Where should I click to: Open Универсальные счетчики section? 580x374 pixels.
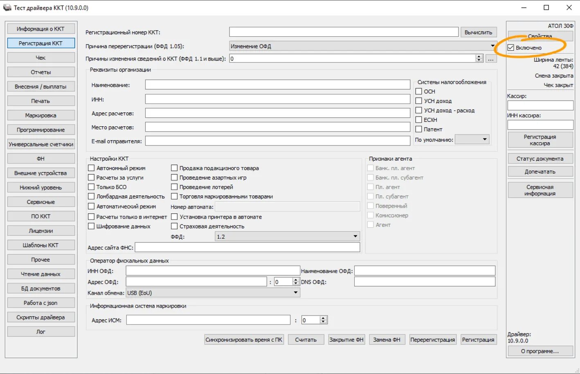coord(41,144)
